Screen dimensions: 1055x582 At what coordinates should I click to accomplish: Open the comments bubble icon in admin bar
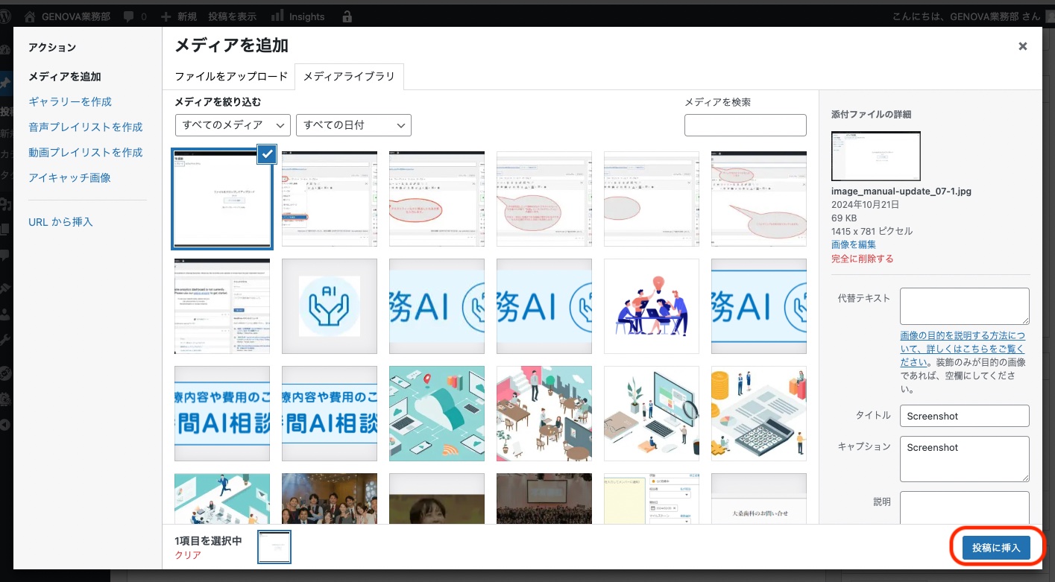(128, 16)
